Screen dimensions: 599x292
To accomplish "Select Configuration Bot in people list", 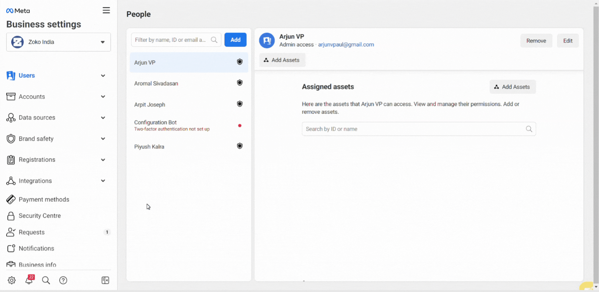I will coord(189,125).
